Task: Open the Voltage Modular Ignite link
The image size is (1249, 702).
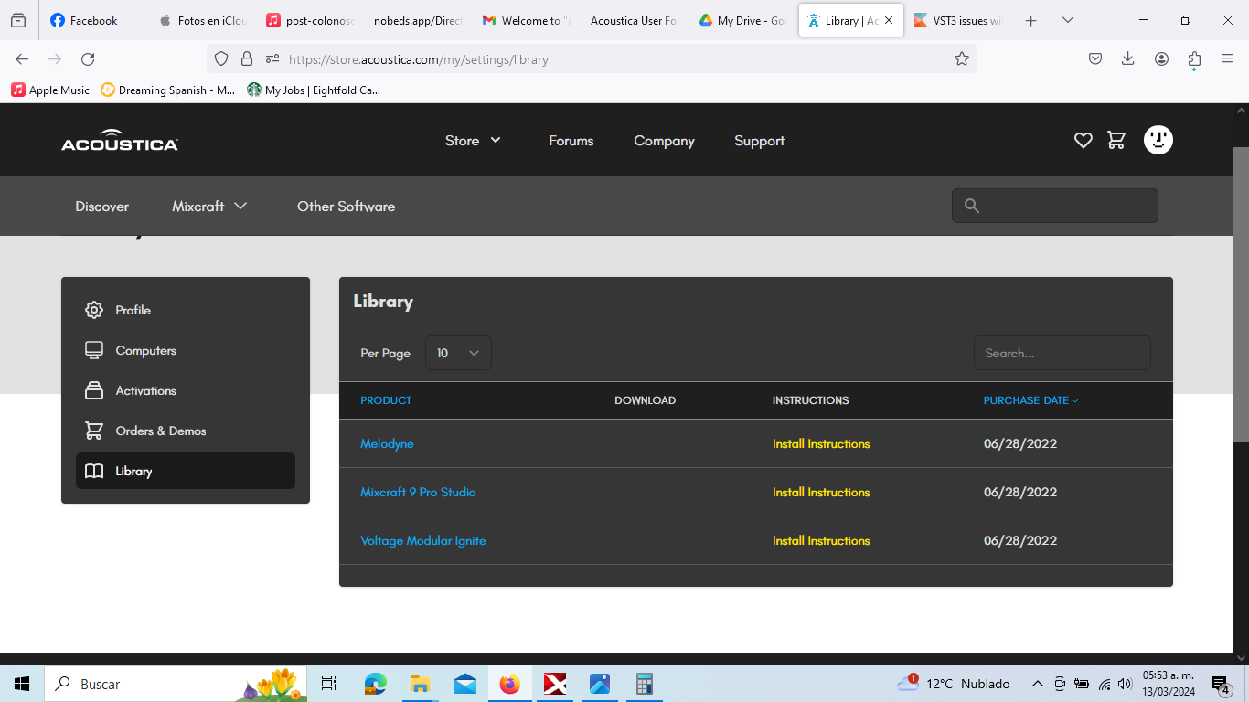Action: click(423, 540)
